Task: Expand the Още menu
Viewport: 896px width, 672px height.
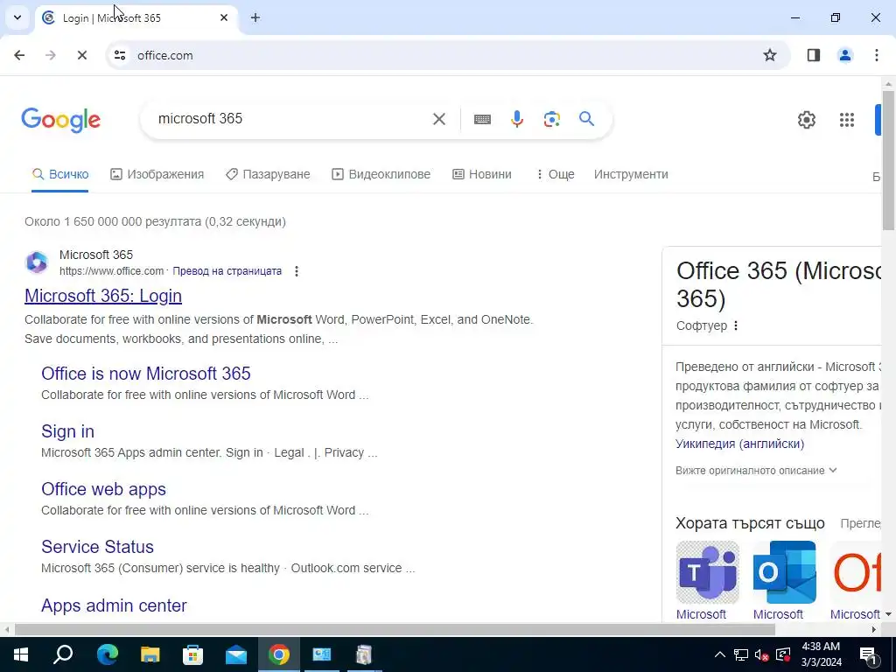Action: 555,174
